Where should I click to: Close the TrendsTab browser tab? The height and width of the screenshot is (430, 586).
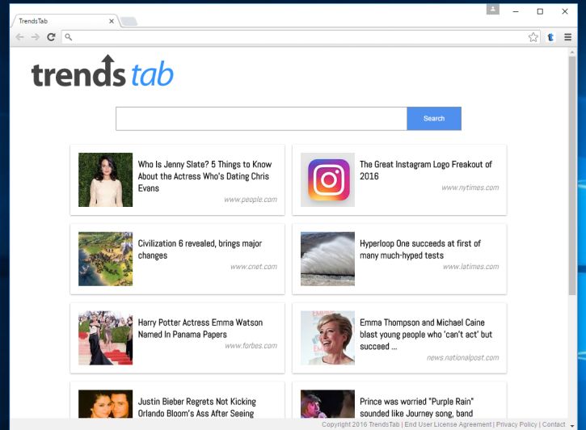(x=112, y=21)
